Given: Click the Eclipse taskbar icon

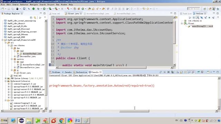Looking at the screenshot, I should point(21,121).
